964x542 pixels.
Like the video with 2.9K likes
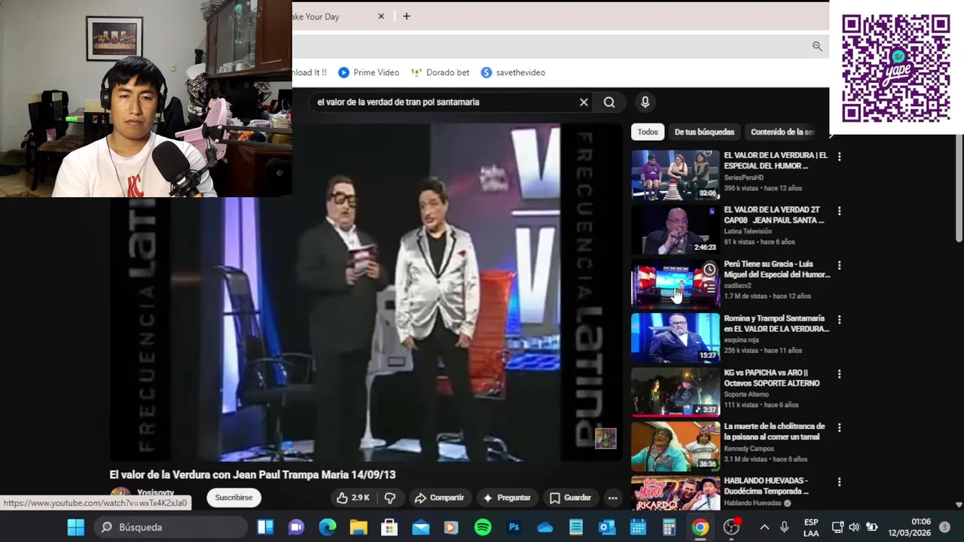352,498
